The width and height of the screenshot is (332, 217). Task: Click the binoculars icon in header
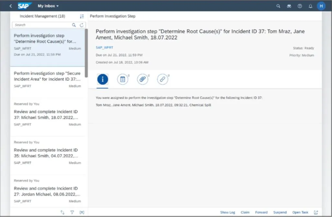289,6
